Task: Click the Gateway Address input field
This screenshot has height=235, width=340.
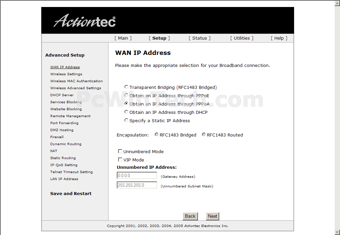Action: [x=137, y=175]
